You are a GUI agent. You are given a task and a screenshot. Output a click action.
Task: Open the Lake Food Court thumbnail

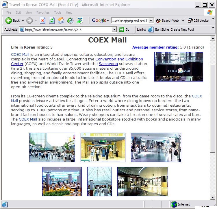tap(103, 147)
